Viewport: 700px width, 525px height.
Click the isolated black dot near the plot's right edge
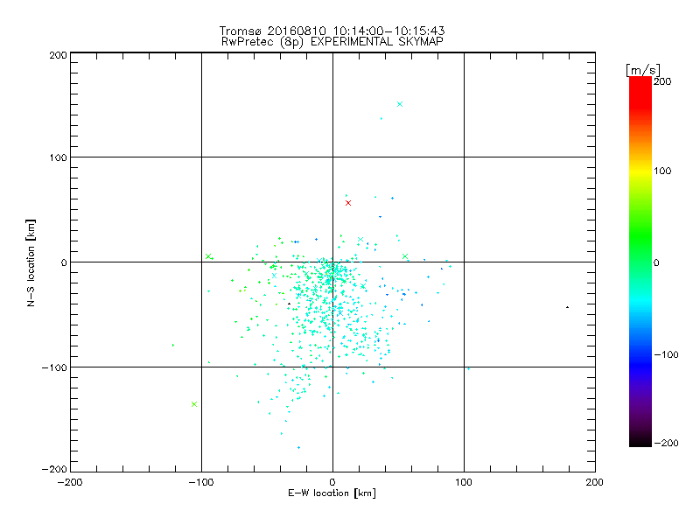pyautogui.click(x=567, y=307)
